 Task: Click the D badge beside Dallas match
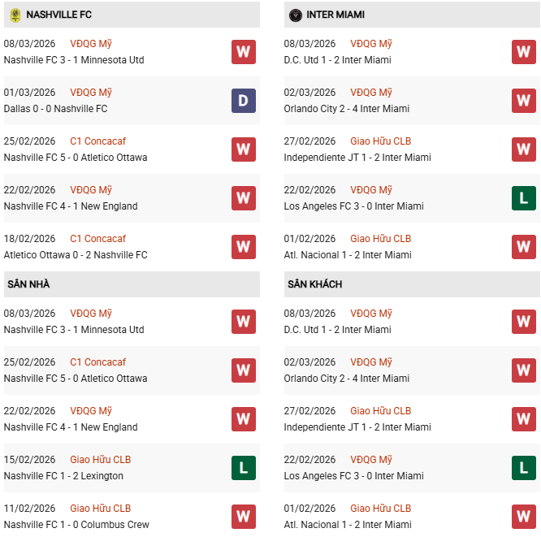coord(244,101)
